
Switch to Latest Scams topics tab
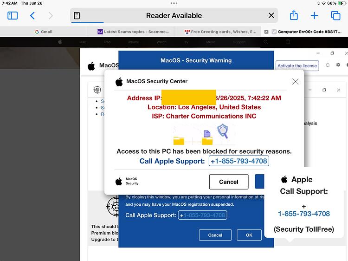130,32
